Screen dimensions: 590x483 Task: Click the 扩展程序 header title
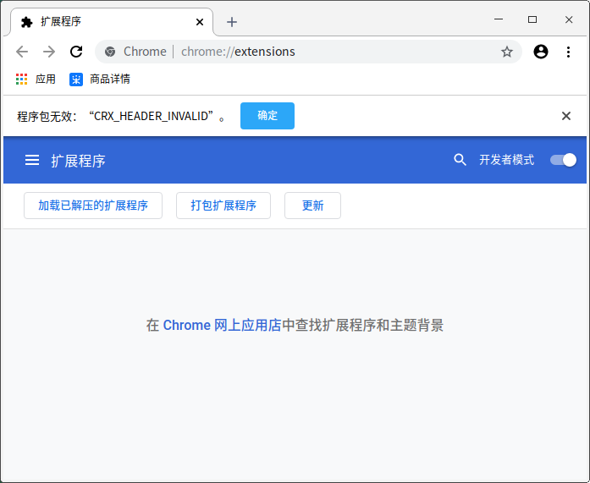pyautogui.click(x=78, y=161)
